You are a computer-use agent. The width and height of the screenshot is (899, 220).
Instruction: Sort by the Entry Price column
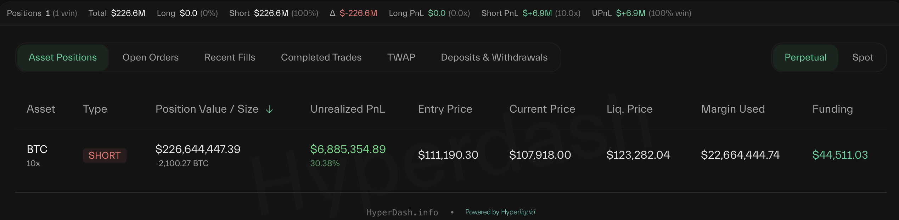coord(445,109)
